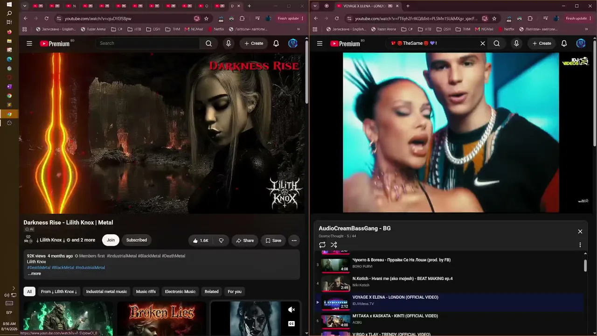Save Darkness Rise to a playlist
The image size is (597, 336).
(x=273, y=240)
